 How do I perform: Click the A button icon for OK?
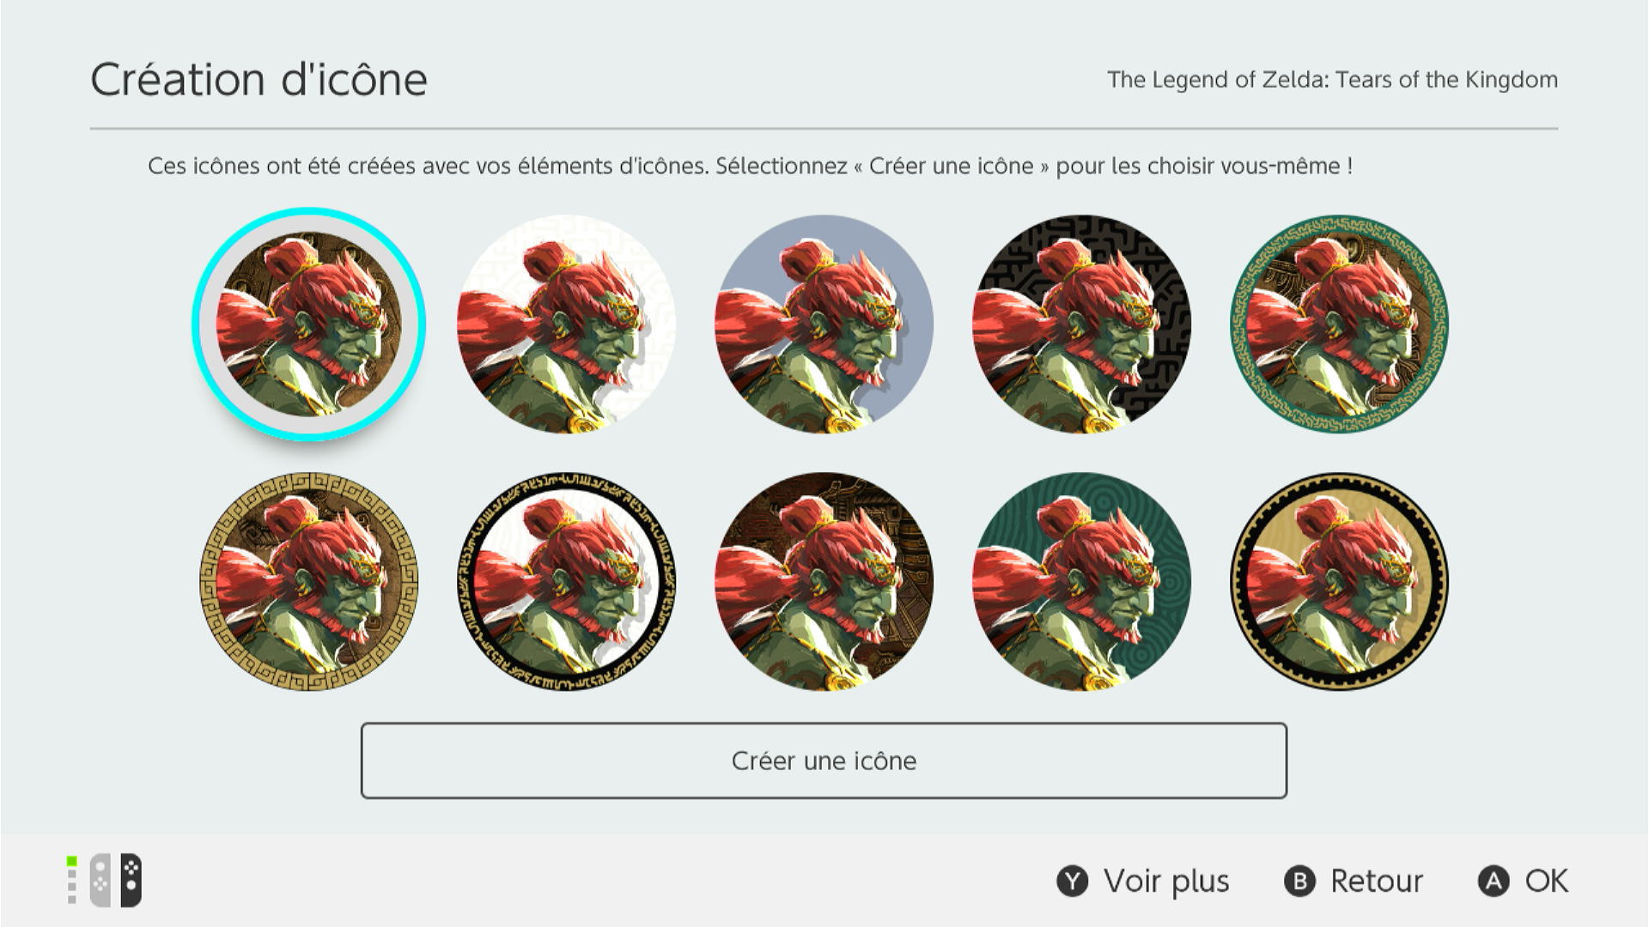point(1494,882)
